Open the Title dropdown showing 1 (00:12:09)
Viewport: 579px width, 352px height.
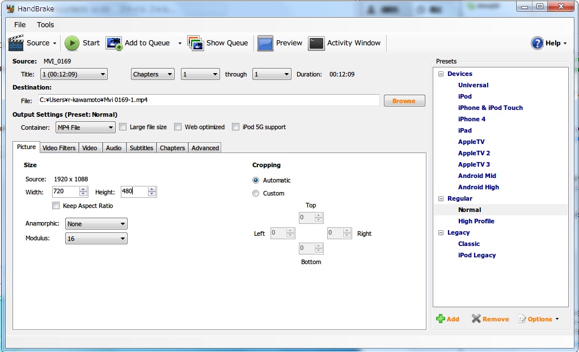tap(74, 74)
